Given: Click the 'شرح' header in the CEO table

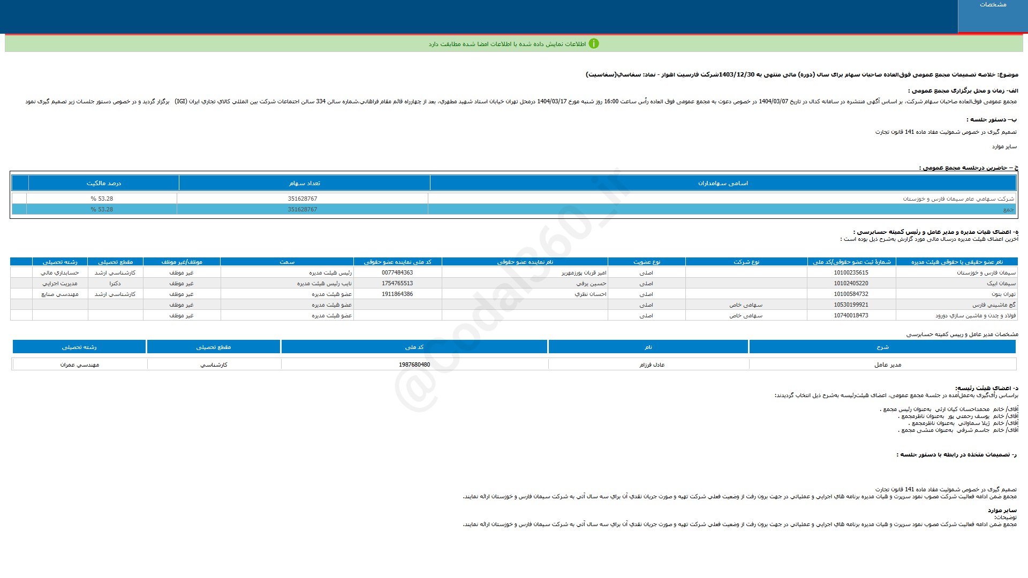Looking at the screenshot, I should 882,347.
